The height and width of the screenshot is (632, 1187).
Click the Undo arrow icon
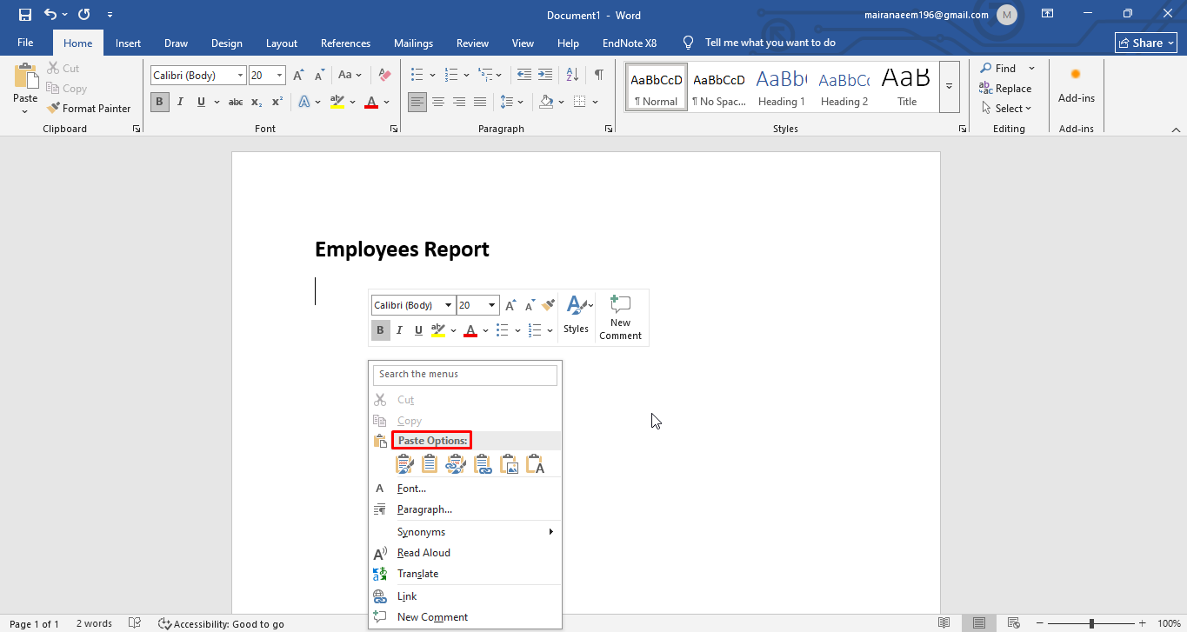pyautogui.click(x=50, y=15)
